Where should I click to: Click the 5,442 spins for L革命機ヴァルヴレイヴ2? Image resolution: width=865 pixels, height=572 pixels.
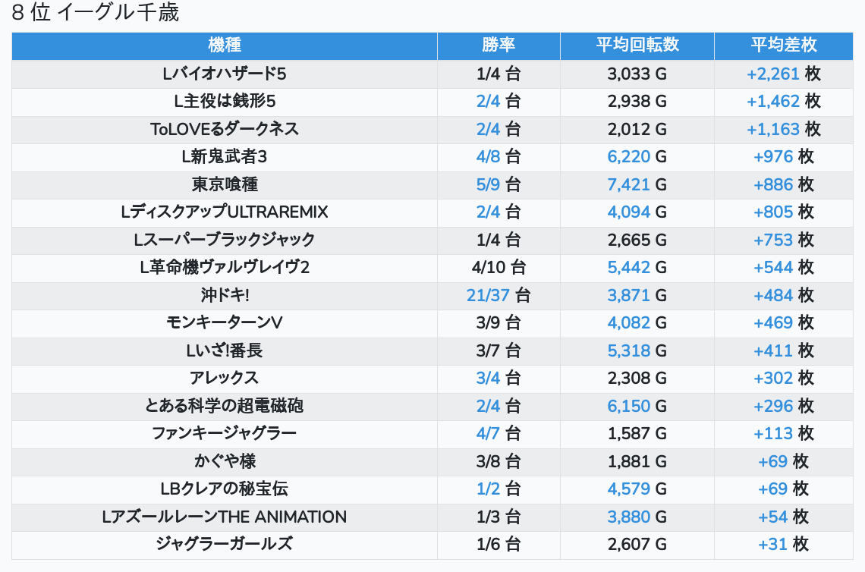pyautogui.click(x=629, y=268)
